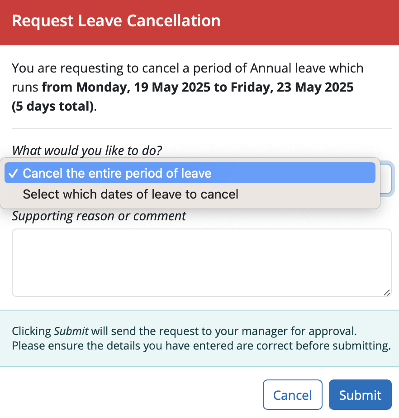Click the '(5 days total)' text
399x418 pixels.
click(x=53, y=107)
